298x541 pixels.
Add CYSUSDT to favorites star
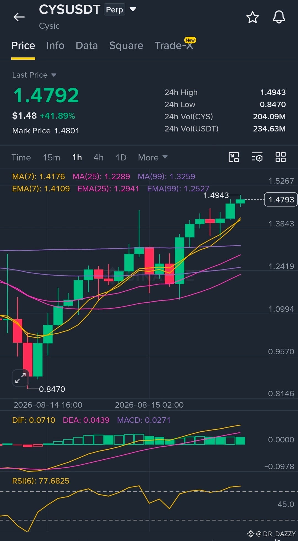coord(252,17)
